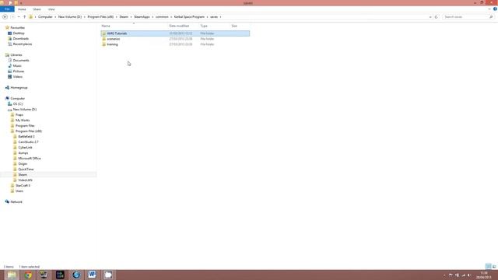
Task: Select My Works folder in navigation tree
Action: pos(23,121)
